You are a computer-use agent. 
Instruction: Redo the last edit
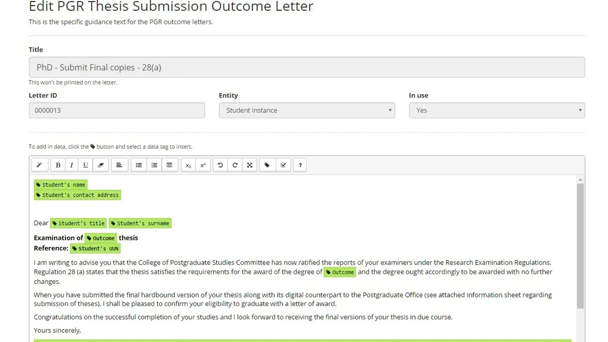coord(235,165)
